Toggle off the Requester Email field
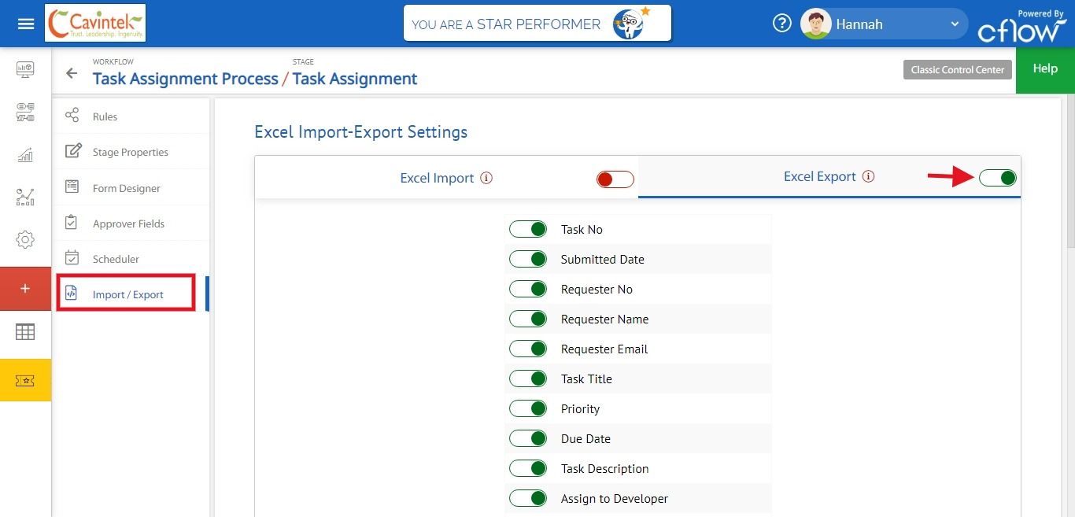The width and height of the screenshot is (1075, 517). point(527,349)
